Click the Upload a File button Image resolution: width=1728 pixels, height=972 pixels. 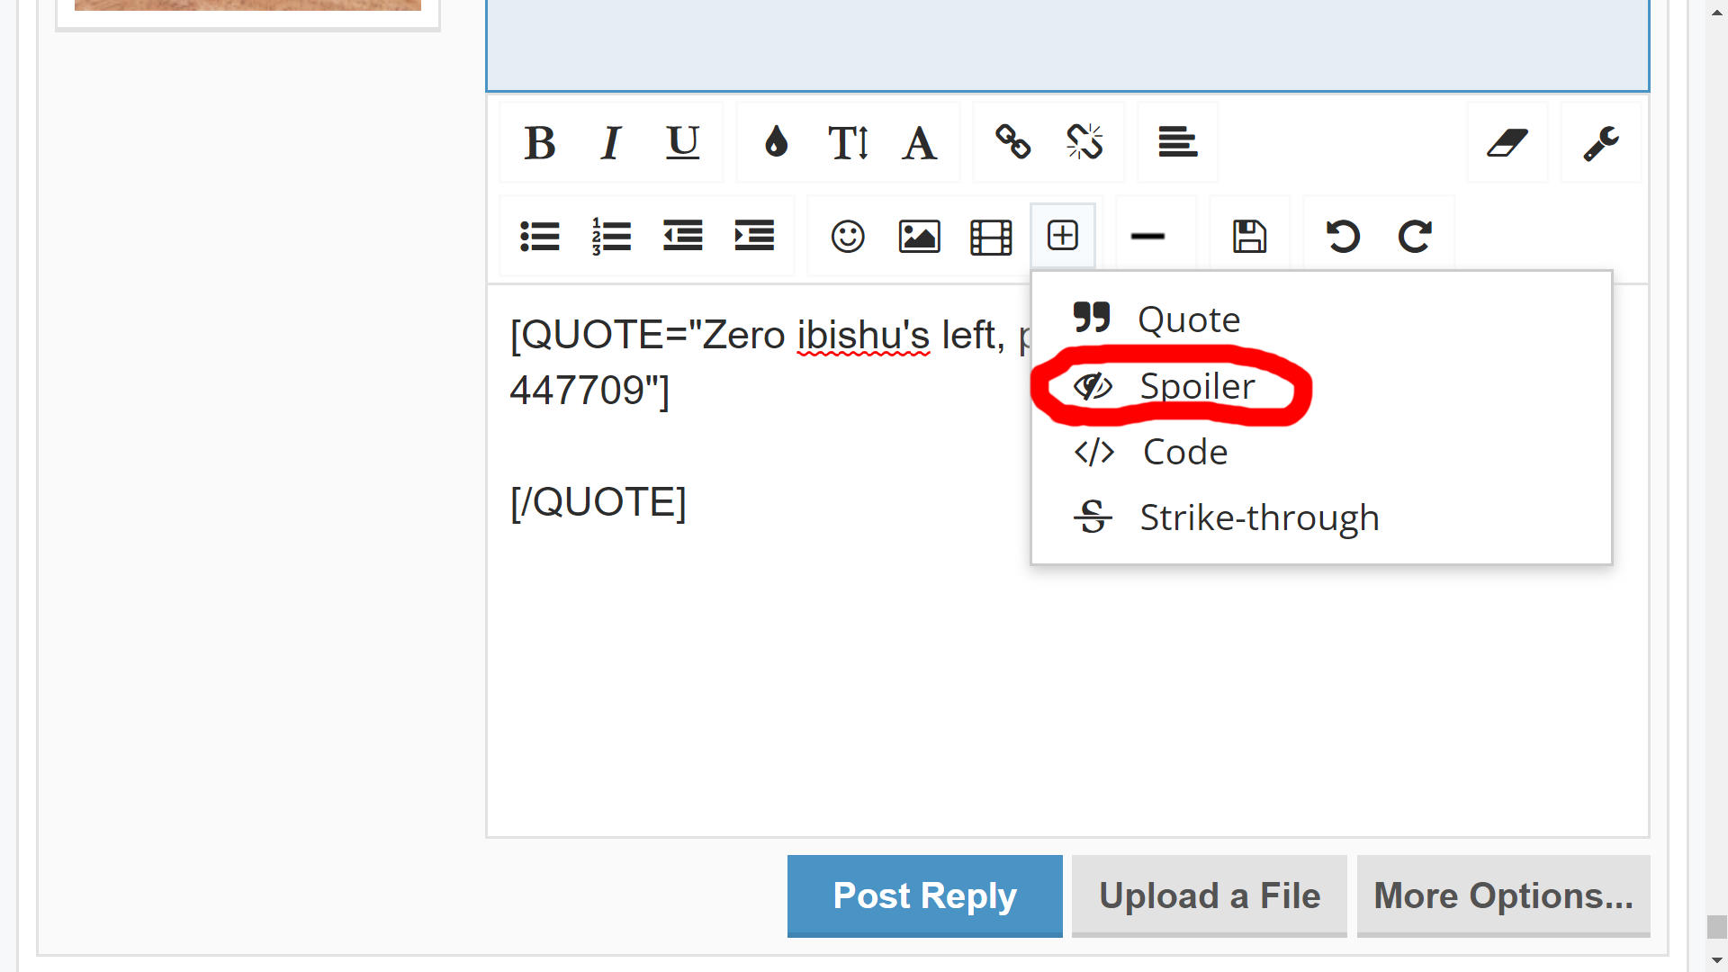click(x=1209, y=895)
